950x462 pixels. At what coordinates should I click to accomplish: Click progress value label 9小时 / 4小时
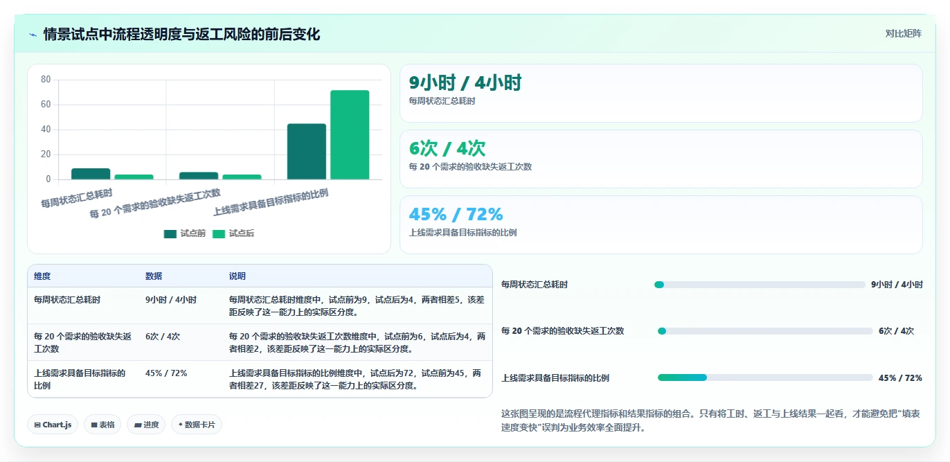point(897,285)
